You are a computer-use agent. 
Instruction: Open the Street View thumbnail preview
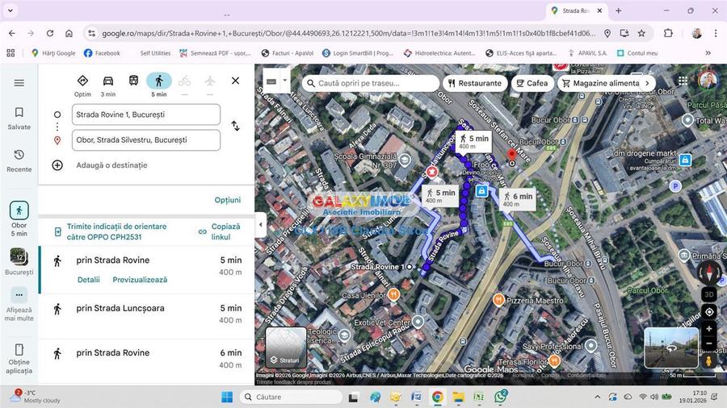[x=671, y=348]
